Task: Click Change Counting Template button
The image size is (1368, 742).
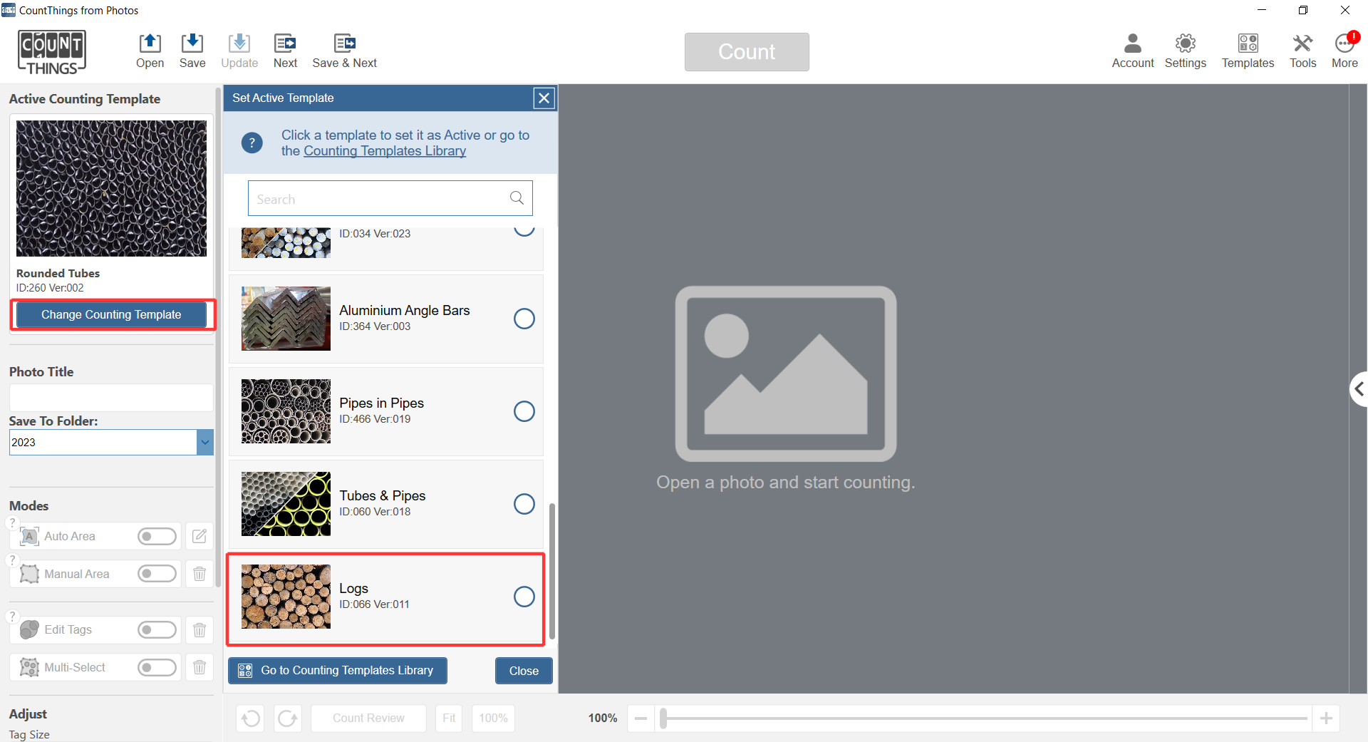Action: (x=111, y=314)
